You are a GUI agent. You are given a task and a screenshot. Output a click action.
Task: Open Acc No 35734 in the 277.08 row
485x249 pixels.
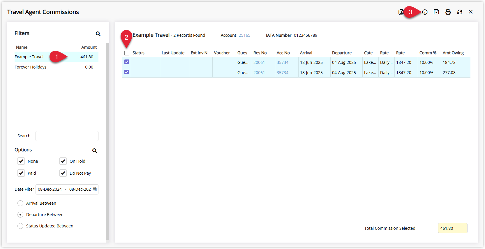point(283,73)
